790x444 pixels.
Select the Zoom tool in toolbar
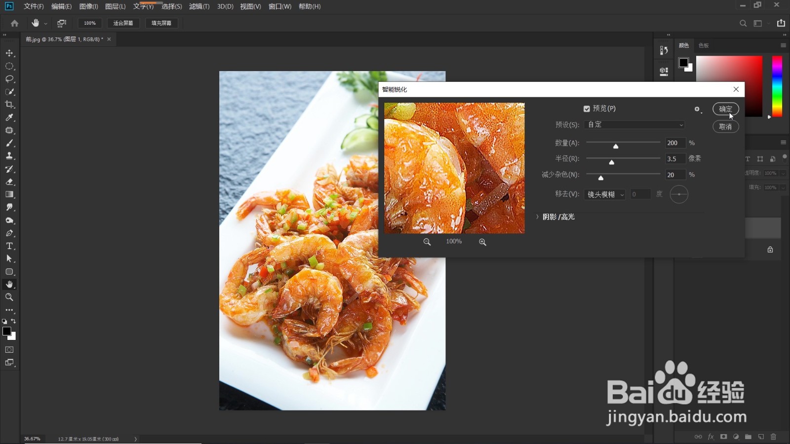(9, 297)
